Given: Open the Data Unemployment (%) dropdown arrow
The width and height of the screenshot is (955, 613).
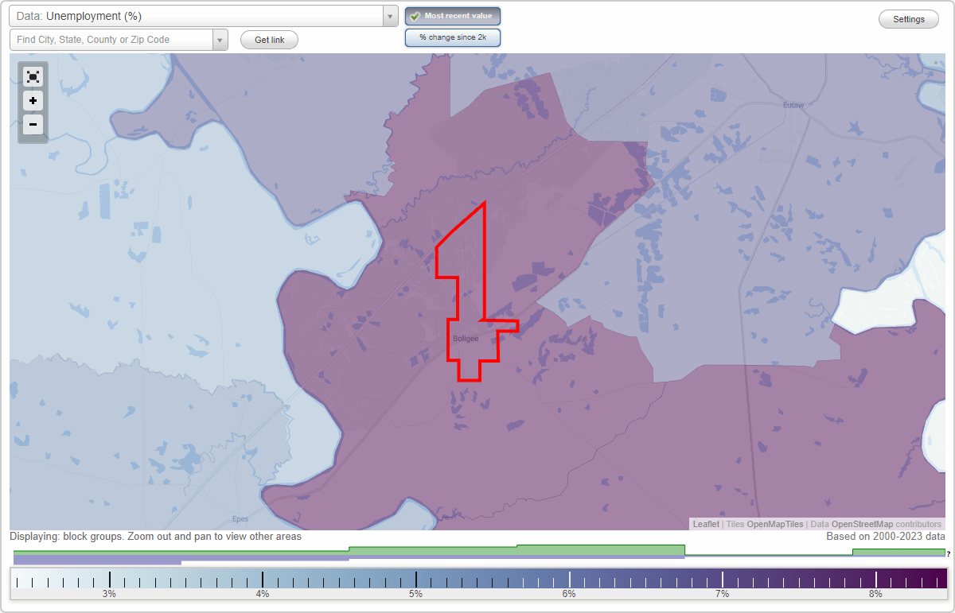Looking at the screenshot, I should click(390, 16).
